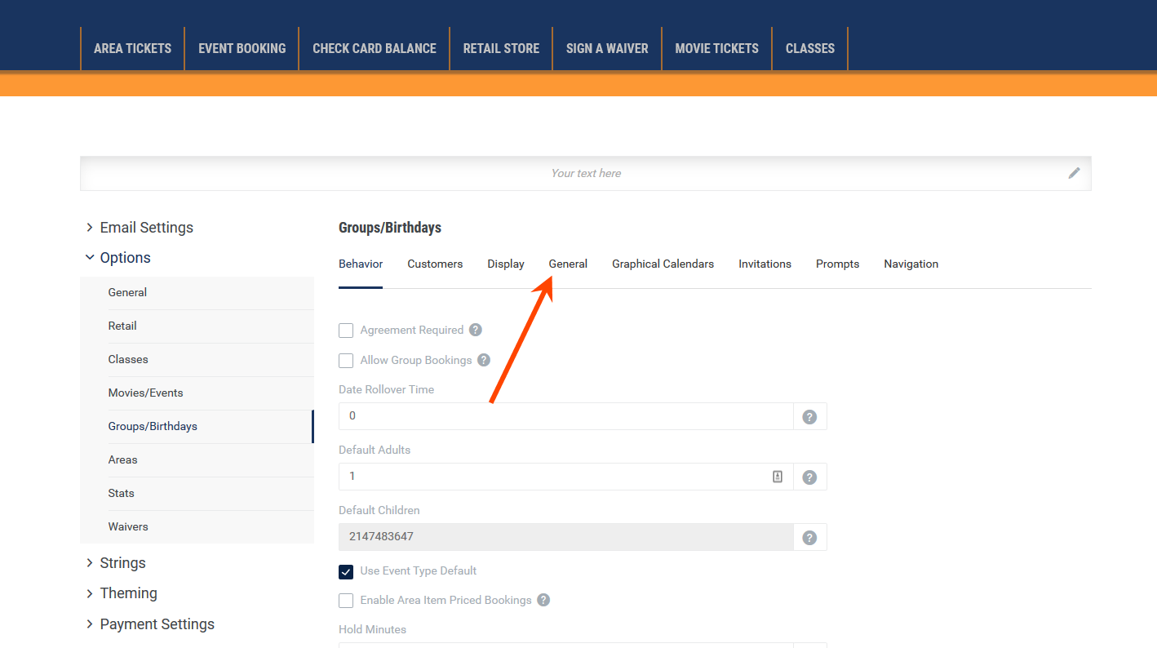Click help icon beside Allow Group Bookings
This screenshot has width=1157, height=648.
point(484,360)
